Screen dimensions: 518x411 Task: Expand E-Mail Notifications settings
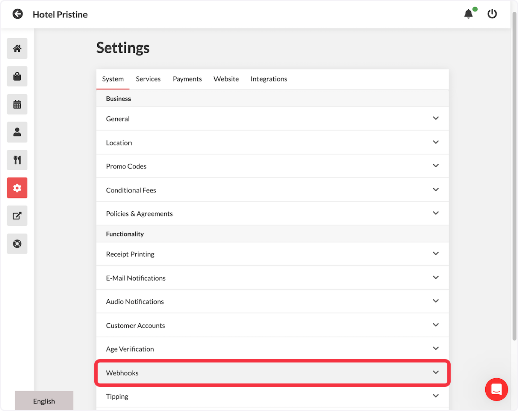pos(272,278)
